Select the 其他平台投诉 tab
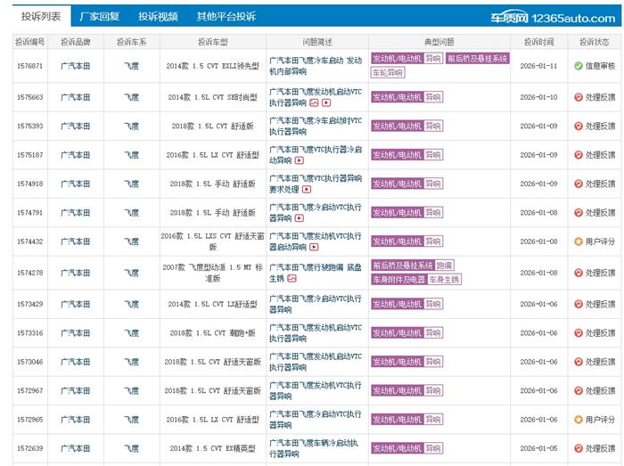This screenshot has width=624, height=466. 226,16
